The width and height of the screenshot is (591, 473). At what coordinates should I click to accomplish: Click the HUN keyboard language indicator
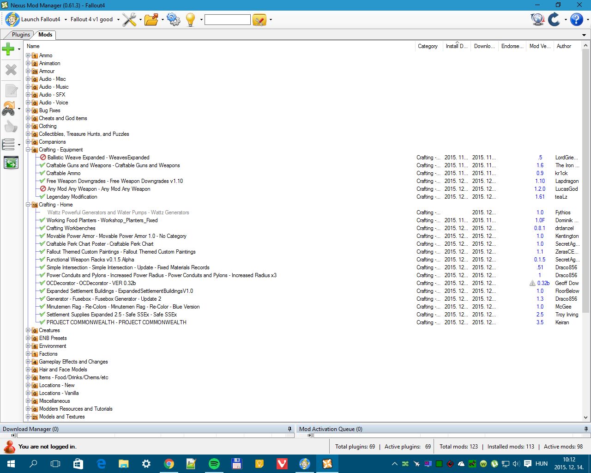click(542, 464)
